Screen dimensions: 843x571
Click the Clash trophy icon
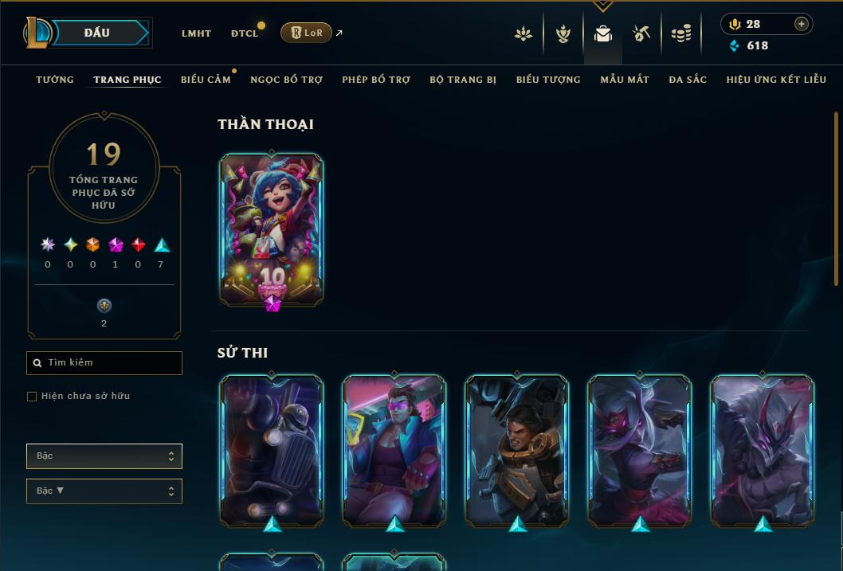click(x=563, y=33)
